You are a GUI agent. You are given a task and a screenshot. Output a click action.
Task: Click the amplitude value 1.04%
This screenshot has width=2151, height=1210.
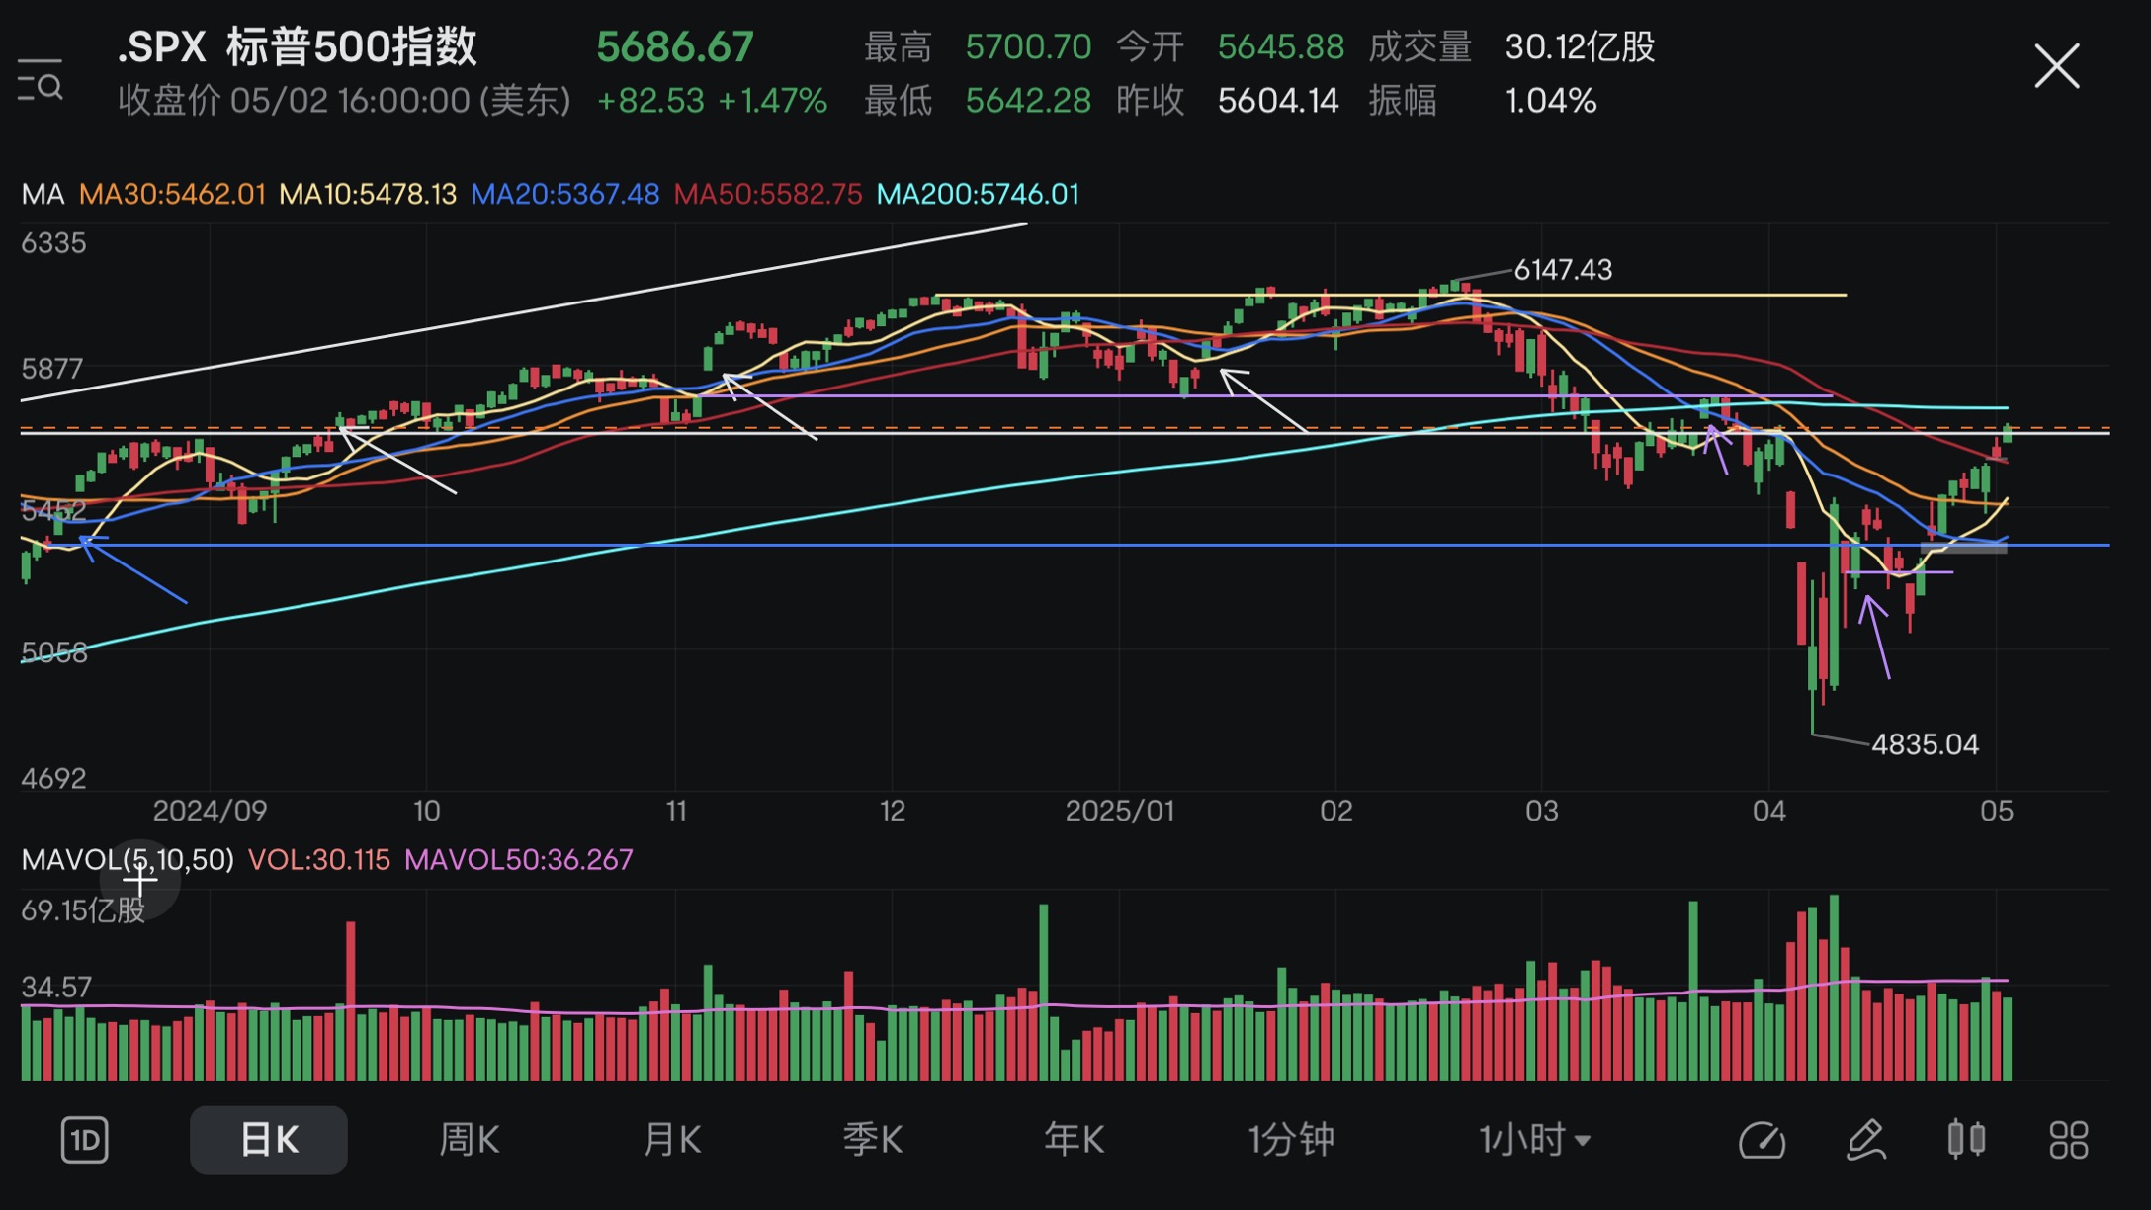click(x=1550, y=101)
